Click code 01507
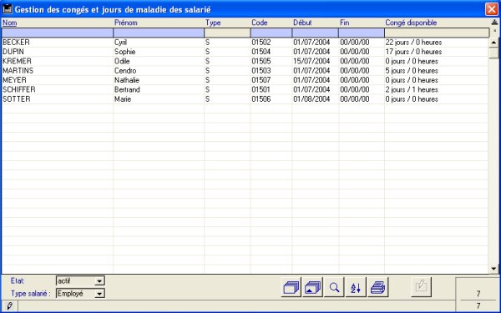This screenshot has width=501, height=313. coord(261,80)
